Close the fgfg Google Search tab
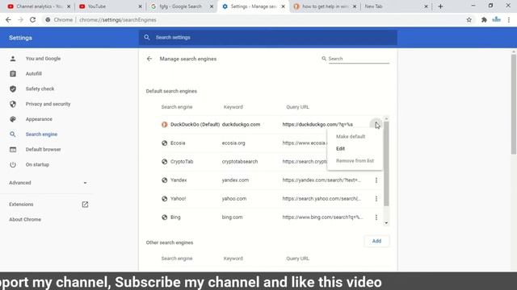Image resolution: width=517 pixels, height=290 pixels. [212, 6]
